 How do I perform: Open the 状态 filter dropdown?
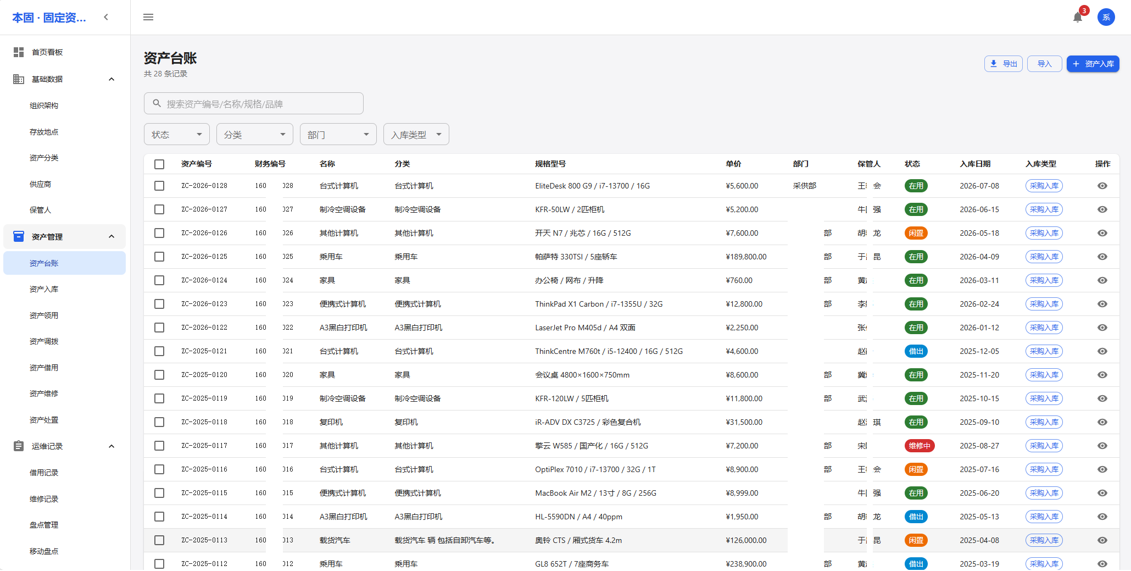click(x=177, y=134)
